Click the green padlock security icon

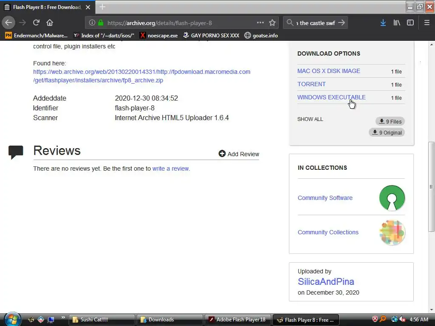pyautogui.click(x=101, y=23)
